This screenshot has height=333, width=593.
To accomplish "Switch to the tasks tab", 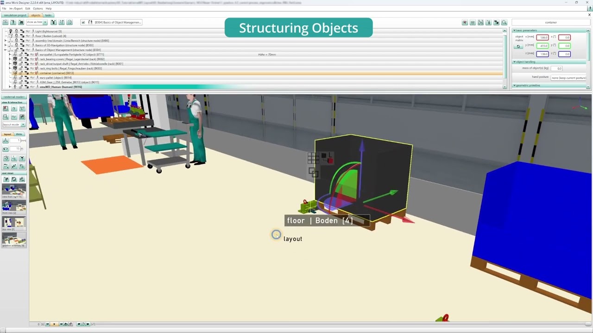I will tap(48, 15).
